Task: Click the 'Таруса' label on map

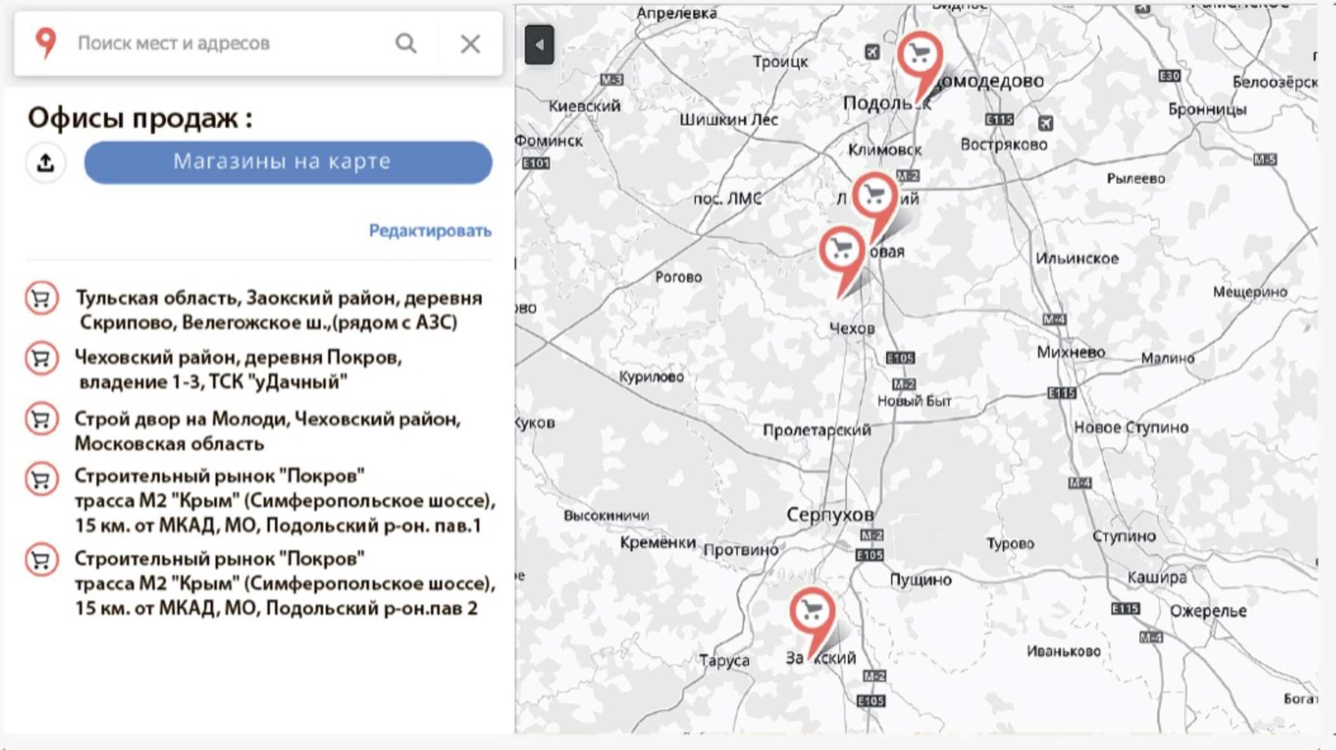Action: coord(724,661)
